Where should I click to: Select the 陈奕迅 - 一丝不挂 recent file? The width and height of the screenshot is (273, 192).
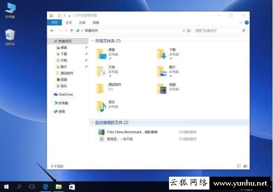tap(120, 139)
